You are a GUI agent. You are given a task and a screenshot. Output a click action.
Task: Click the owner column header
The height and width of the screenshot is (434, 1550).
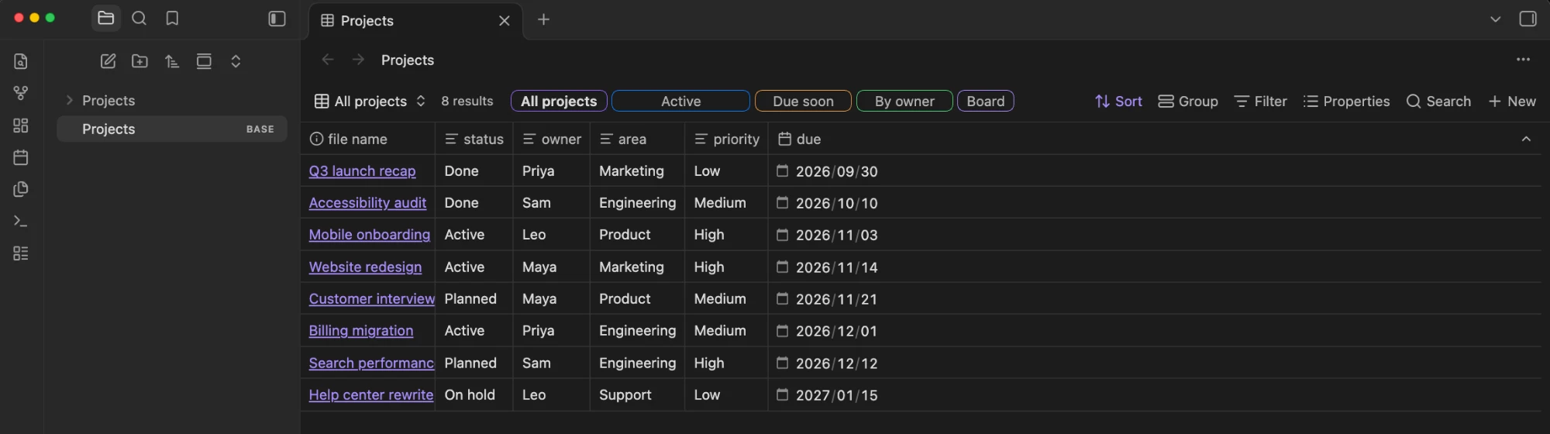[552, 139]
